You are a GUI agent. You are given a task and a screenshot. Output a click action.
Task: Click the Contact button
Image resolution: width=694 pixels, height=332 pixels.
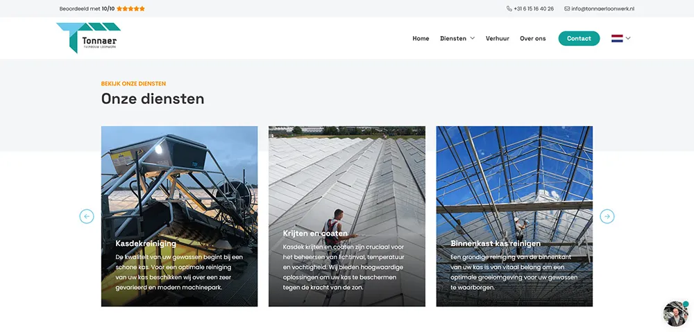579,38
